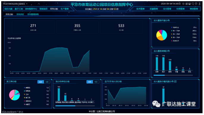
Task: Click the '工长' legend entry
Action: pyautogui.click(x=27, y=94)
